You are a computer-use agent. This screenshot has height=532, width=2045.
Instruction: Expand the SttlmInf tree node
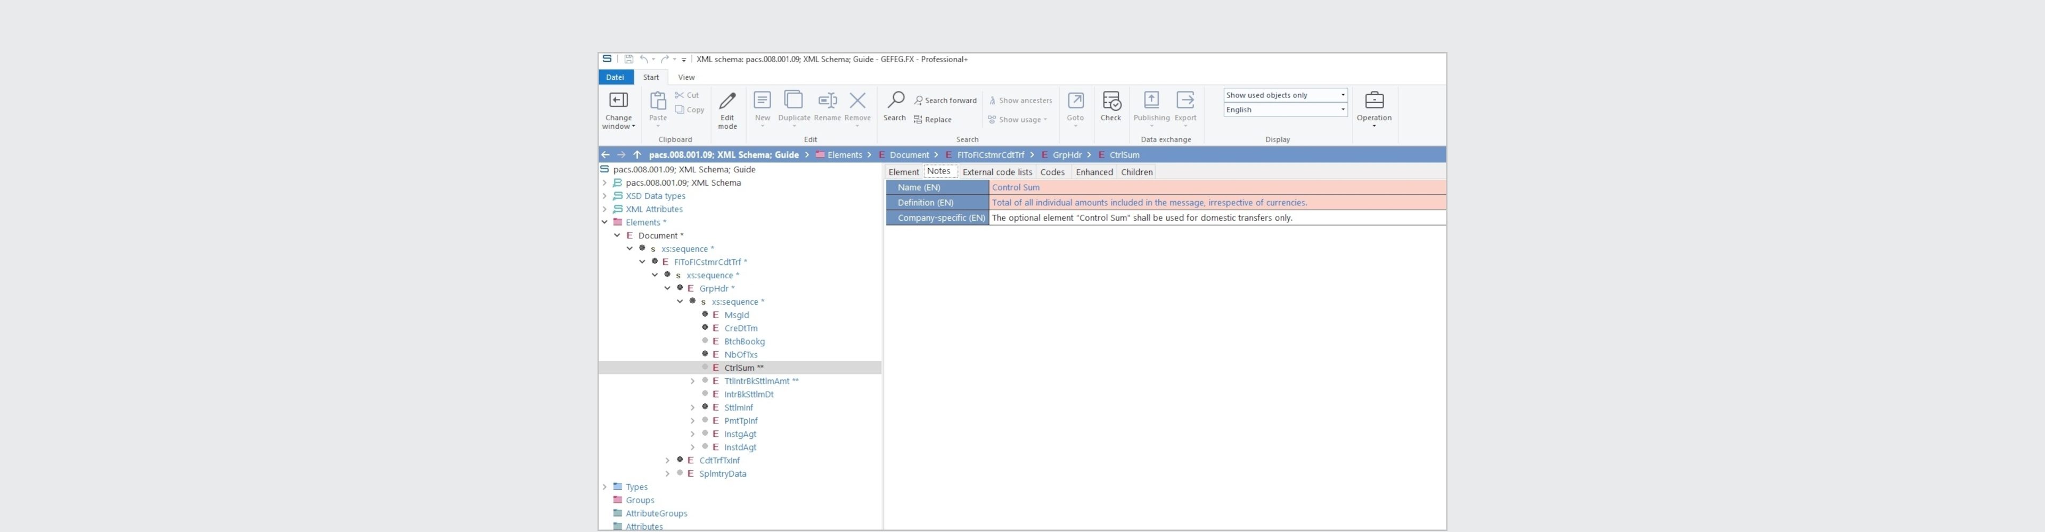point(692,407)
